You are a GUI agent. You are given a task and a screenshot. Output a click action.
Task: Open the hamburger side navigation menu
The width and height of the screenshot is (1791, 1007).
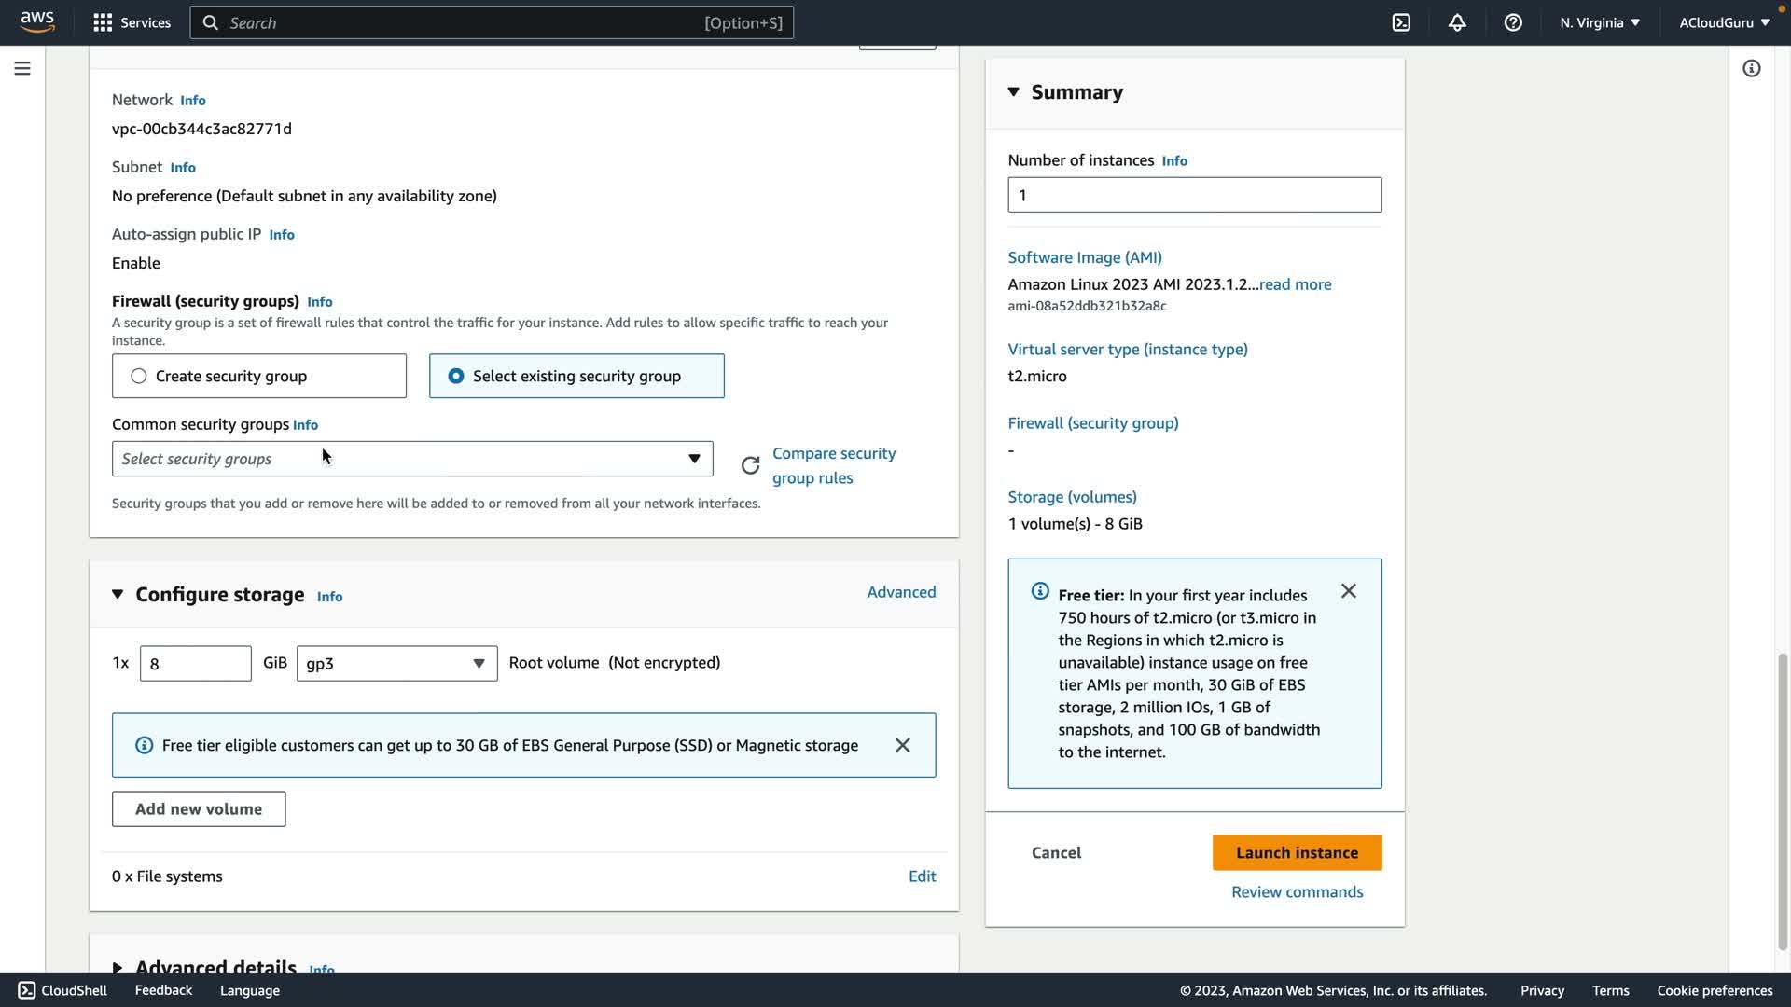click(22, 68)
